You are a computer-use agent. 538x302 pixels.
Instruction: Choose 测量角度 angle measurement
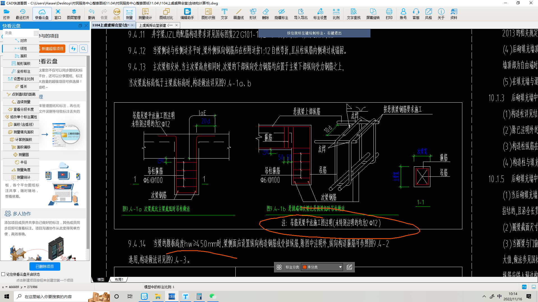[21, 170]
